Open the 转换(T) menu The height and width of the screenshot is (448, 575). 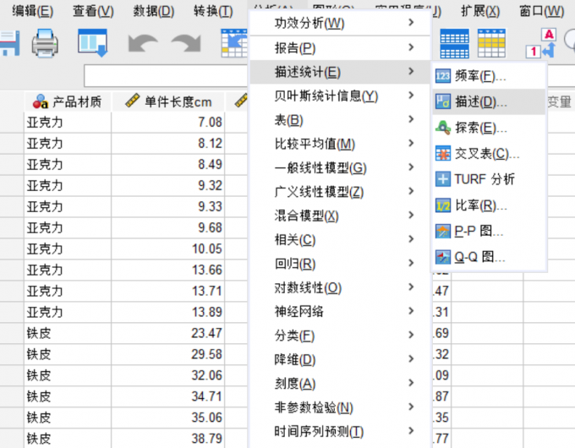coord(213,11)
